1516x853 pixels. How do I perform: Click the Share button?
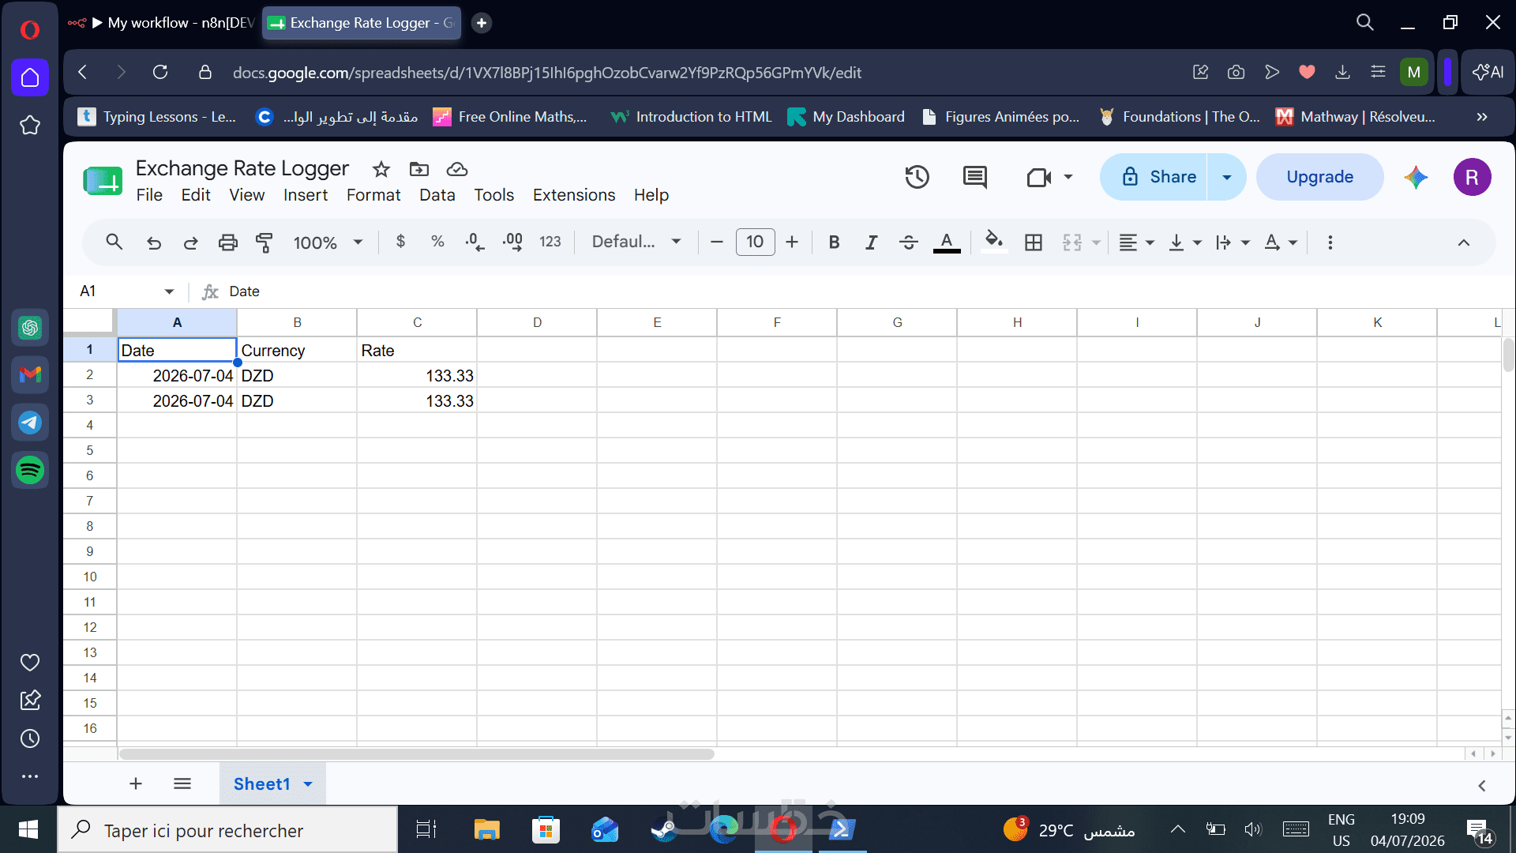tap(1154, 177)
